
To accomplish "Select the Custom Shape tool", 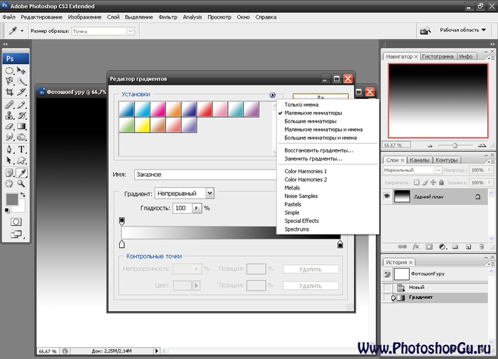I will click(x=21, y=160).
